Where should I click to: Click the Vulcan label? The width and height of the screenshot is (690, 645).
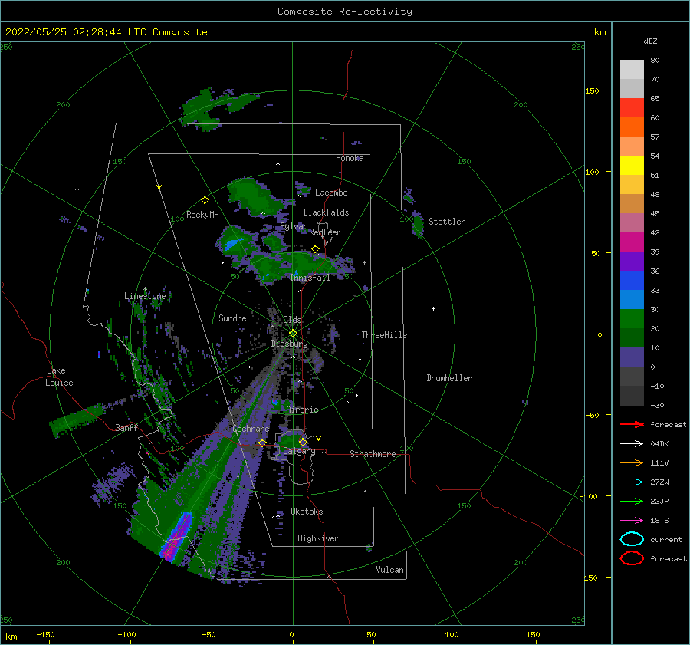click(389, 570)
